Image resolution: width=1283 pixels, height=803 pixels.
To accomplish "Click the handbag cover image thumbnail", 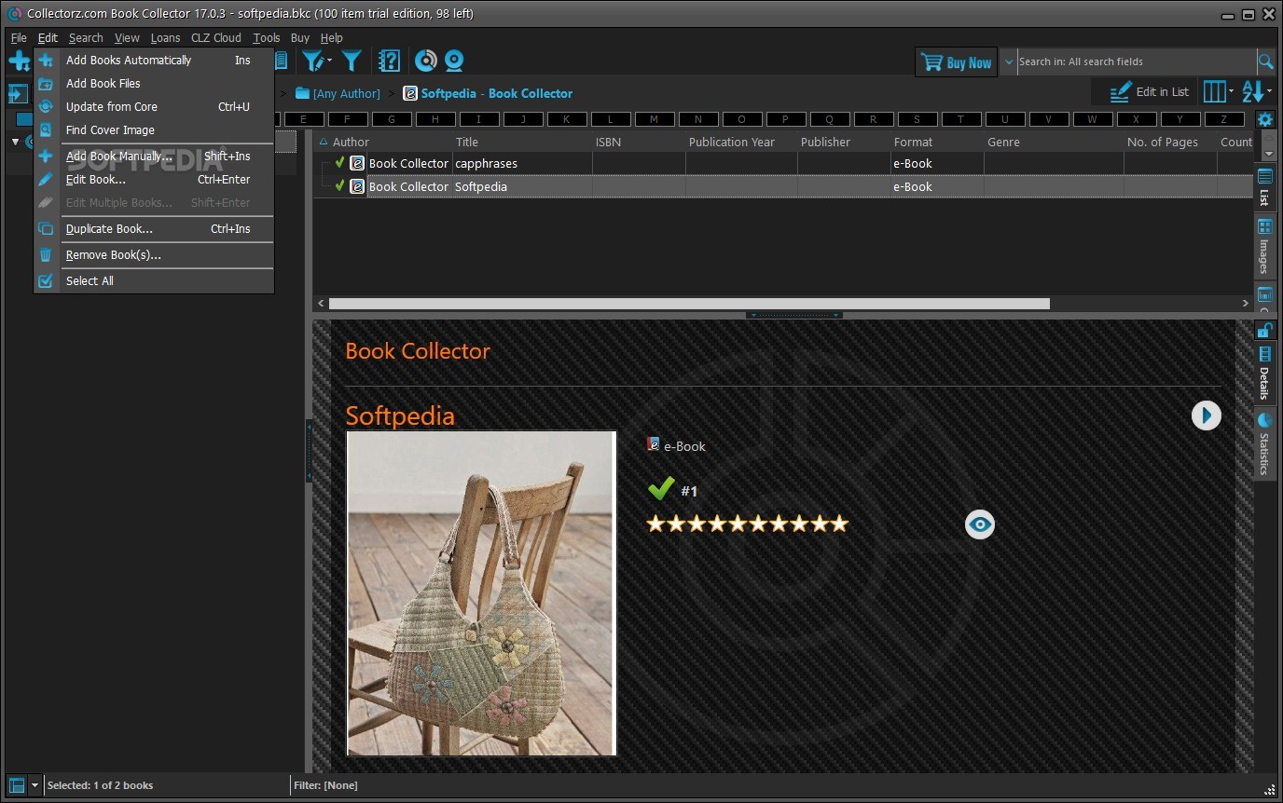I will pyautogui.click(x=482, y=593).
